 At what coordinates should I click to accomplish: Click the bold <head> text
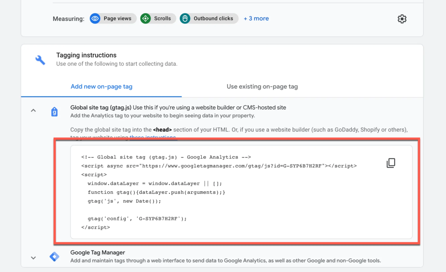tap(162, 130)
